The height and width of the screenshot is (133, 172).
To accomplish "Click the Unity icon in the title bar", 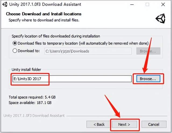I will (x=4, y=4).
